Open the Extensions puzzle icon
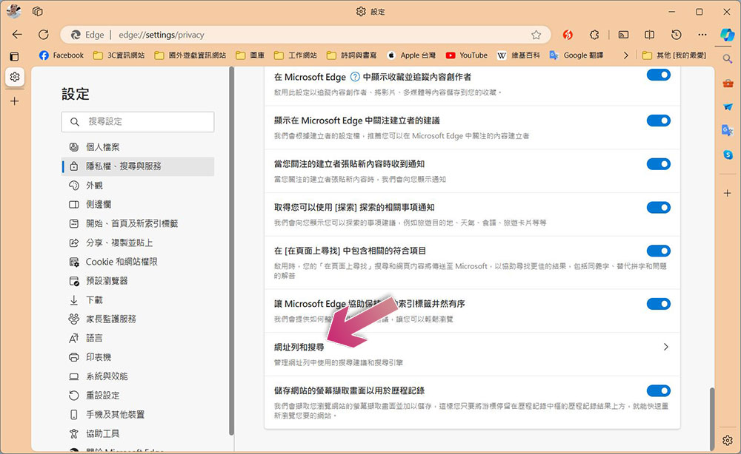Image resolution: width=741 pixels, height=454 pixels. click(x=594, y=35)
